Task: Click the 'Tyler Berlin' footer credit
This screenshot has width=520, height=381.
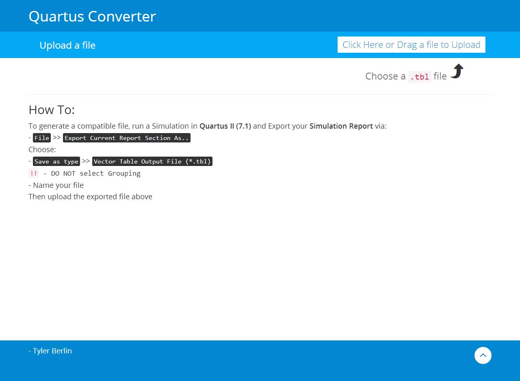Action: [52, 351]
